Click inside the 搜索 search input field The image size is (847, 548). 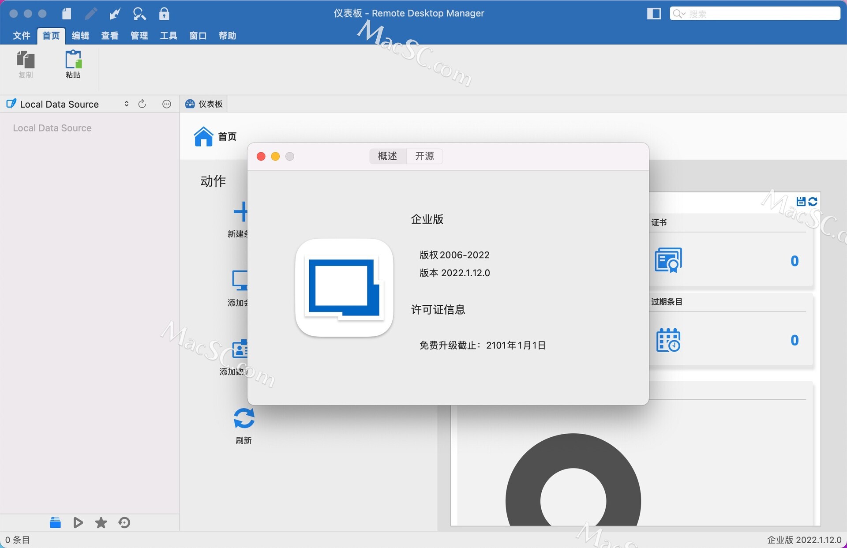(x=750, y=14)
